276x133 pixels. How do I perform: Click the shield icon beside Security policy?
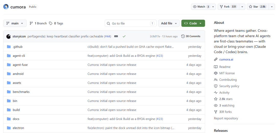tap(216, 86)
